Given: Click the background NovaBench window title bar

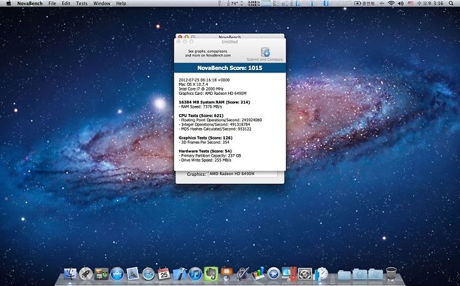Looking at the screenshot, I should 230,36.
